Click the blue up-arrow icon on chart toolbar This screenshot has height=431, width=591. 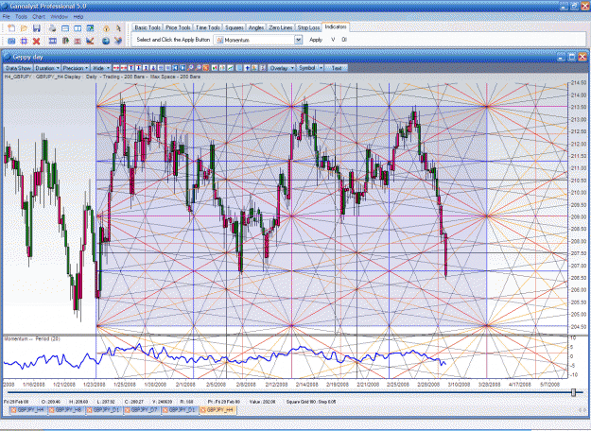coord(247,68)
